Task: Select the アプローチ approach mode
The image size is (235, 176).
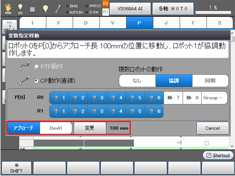Action: (x=23, y=128)
